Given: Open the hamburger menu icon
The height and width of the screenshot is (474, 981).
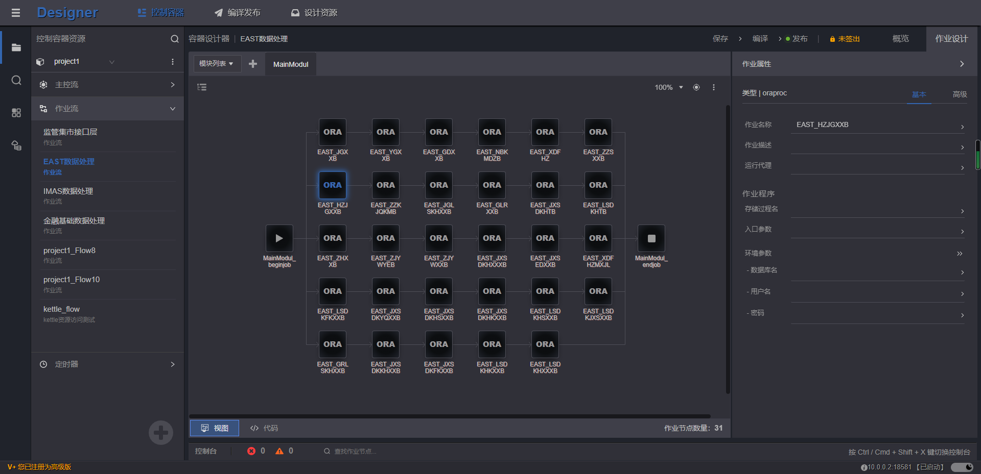Looking at the screenshot, I should coord(16,13).
